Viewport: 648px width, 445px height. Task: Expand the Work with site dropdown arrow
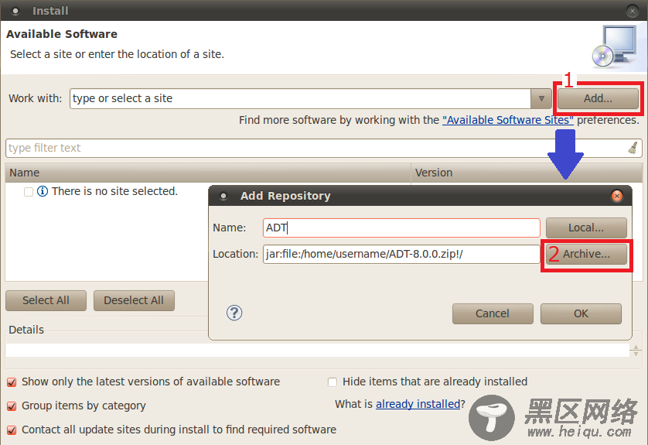[541, 98]
